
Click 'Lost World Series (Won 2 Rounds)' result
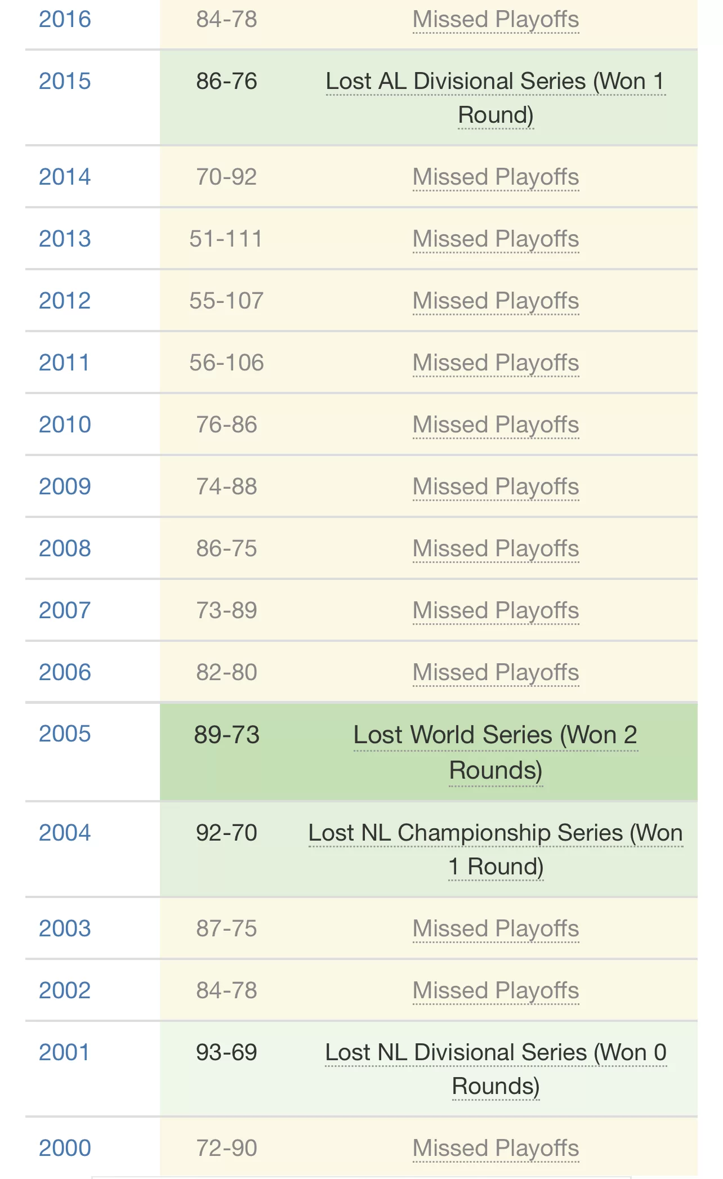click(496, 752)
